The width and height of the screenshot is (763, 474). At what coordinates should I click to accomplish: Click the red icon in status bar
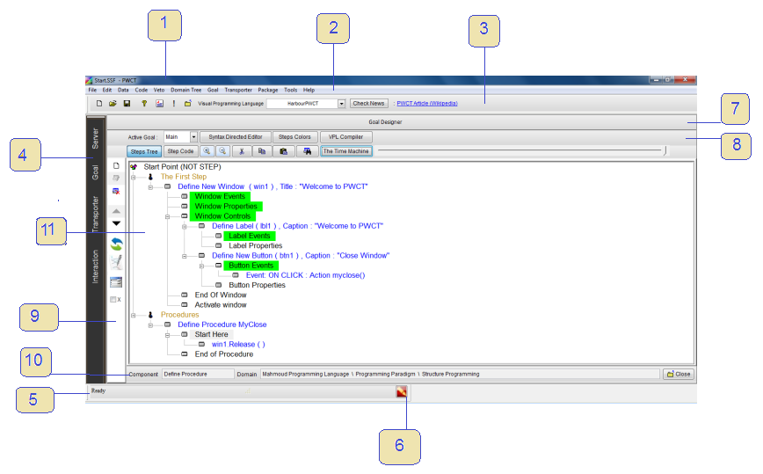click(x=402, y=392)
